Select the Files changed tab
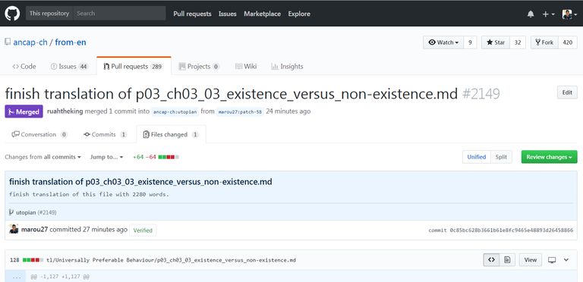583x282 pixels. (x=171, y=134)
